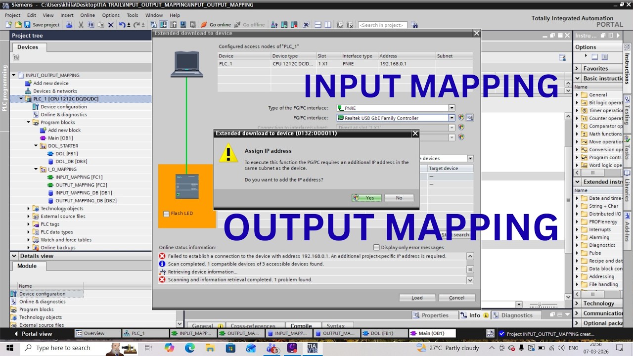Open the Diagnostics inspector tab
The height and width of the screenshot is (356, 633).
click(x=517, y=315)
